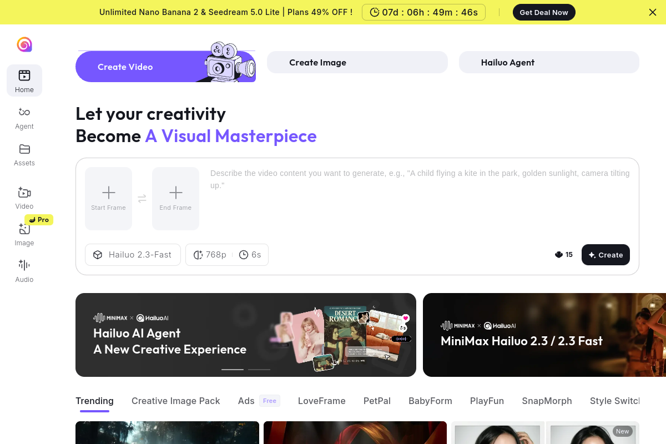This screenshot has height=444, width=666.
Task: Dismiss the promotional banner
Action: (x=653, y=12)
